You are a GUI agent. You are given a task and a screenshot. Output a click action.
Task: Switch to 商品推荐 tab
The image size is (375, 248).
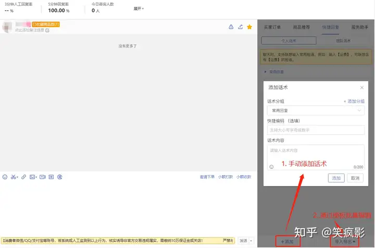[x=302, y=27]
